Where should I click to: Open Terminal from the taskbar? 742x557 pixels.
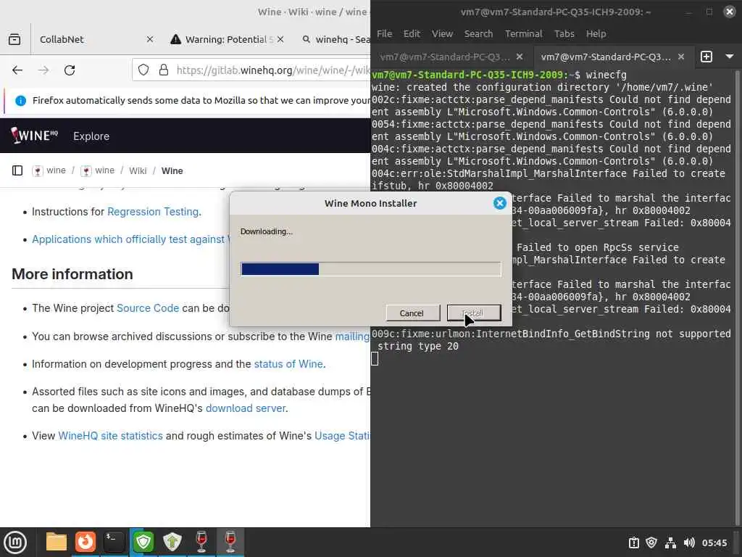click(114, 542)
